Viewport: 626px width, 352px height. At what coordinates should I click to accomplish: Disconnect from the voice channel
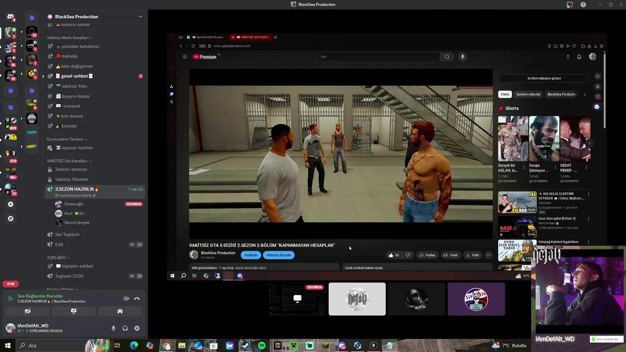[x=137, y=298]
